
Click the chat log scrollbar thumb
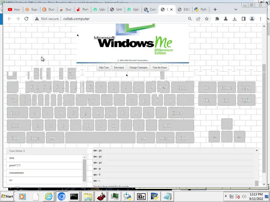(257, 183)
